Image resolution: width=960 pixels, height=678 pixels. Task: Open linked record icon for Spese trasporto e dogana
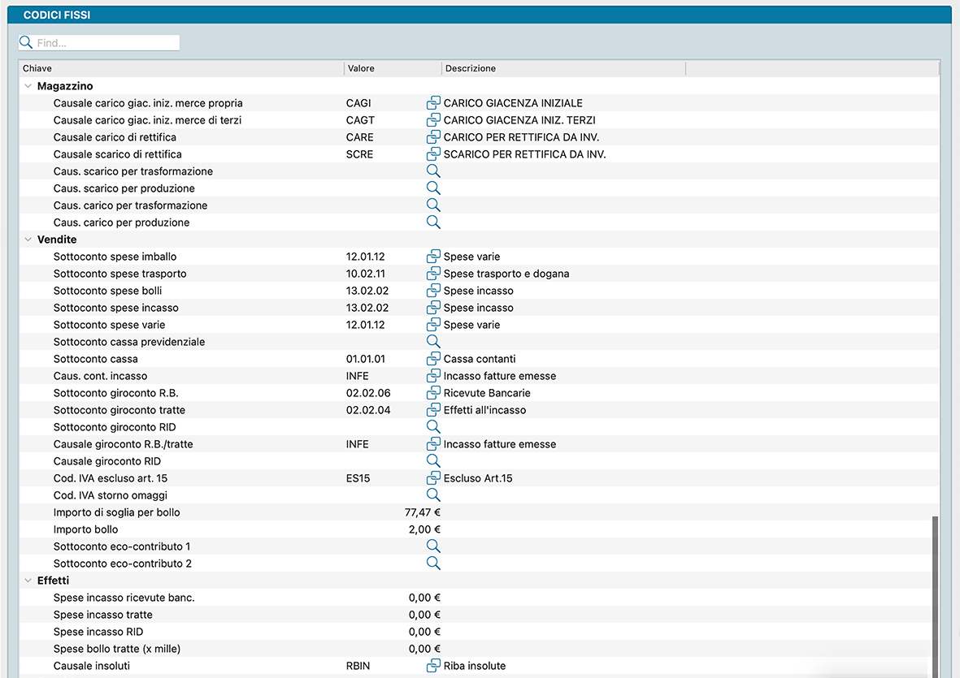[433, 274]
